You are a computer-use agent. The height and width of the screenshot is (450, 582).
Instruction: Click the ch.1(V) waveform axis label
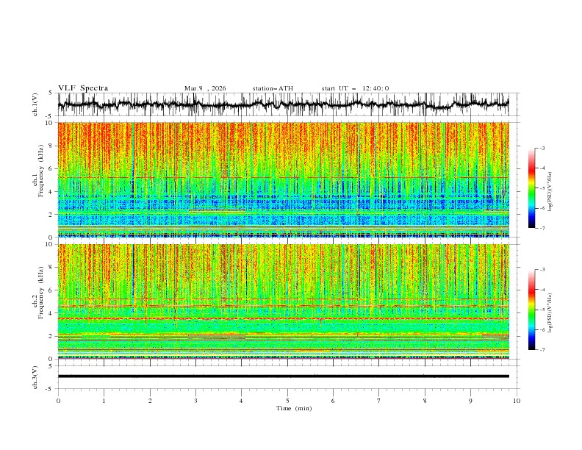pyautogui.click(x=35, y=104)
